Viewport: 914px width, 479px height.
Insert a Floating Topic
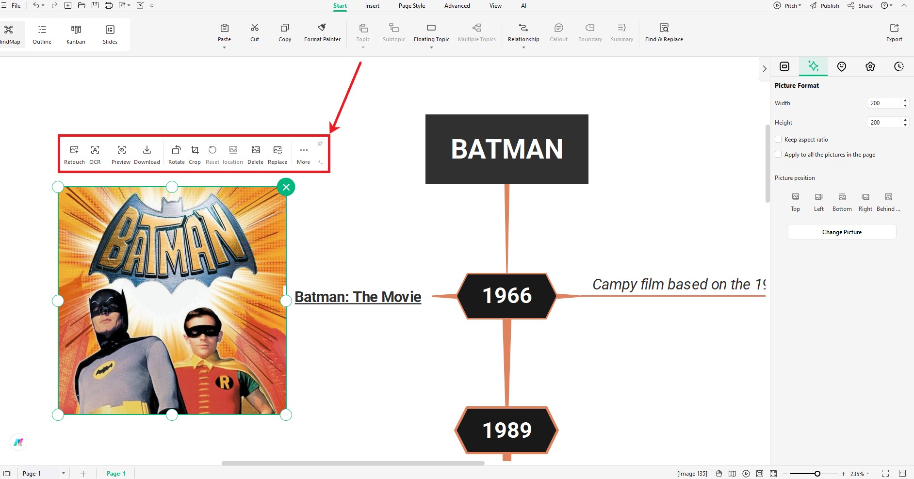pos(431,33)
